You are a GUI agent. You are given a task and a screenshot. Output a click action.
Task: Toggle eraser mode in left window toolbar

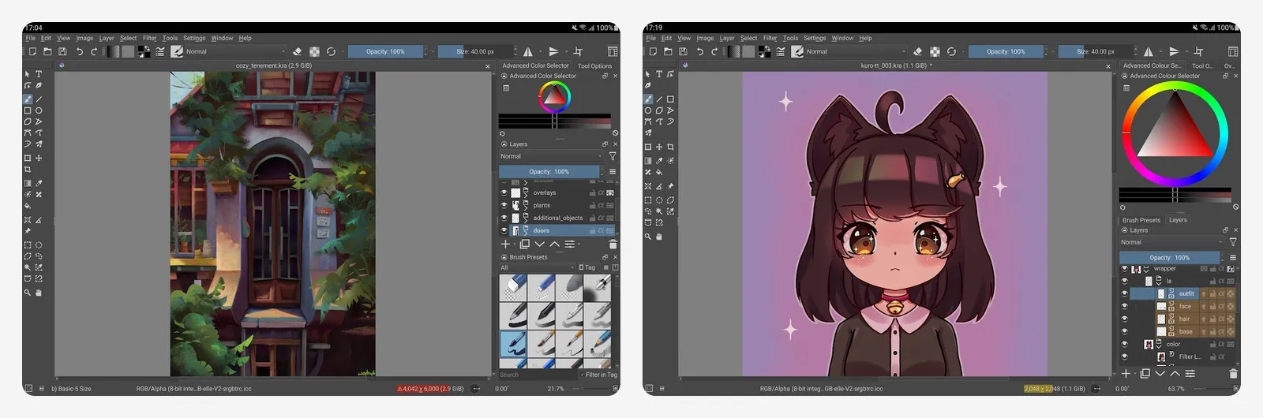click(x=298, y=51)
